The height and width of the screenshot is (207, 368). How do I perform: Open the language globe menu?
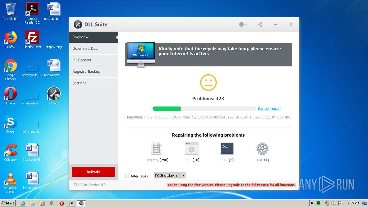[243, 25]
